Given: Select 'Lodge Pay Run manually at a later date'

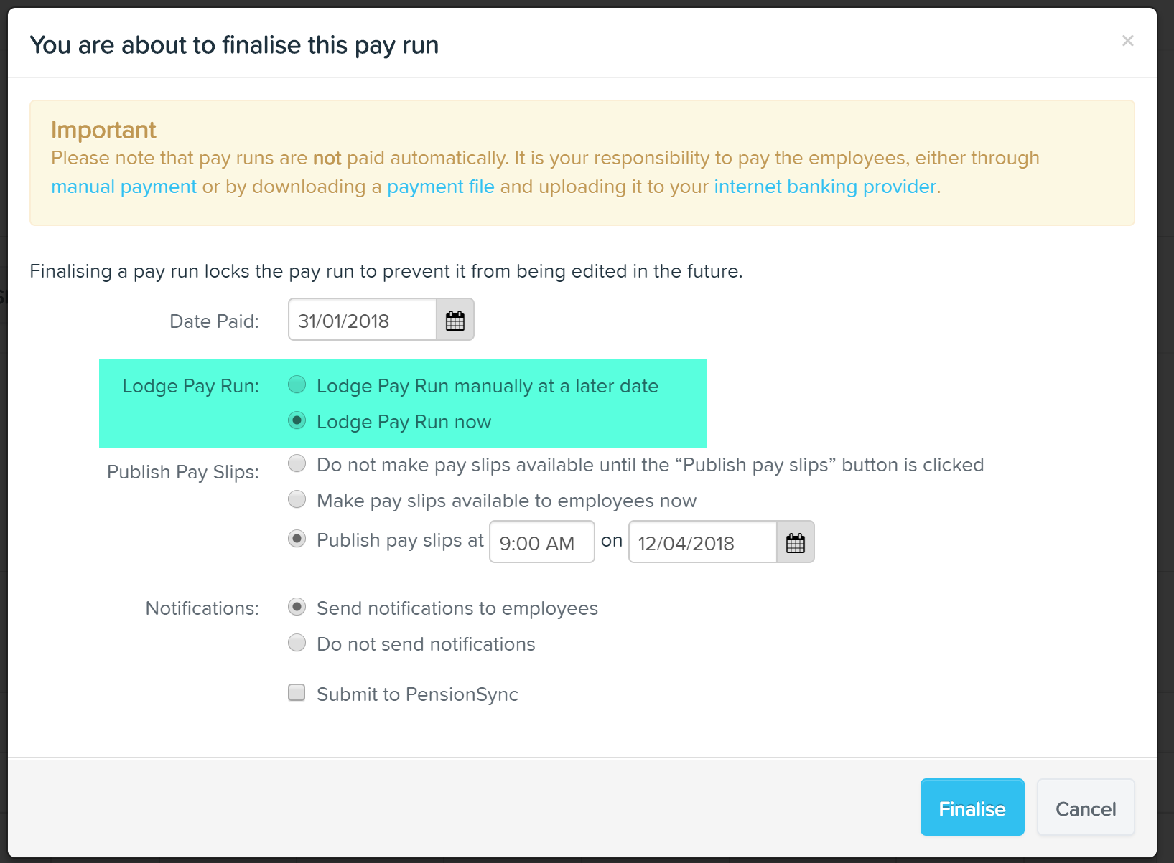Looking at the screenshot, I should tap(297, 385).
